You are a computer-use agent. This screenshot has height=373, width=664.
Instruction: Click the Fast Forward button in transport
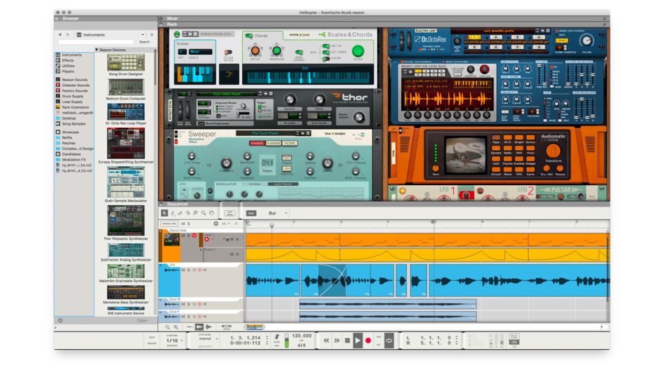[x=337, y=340]
